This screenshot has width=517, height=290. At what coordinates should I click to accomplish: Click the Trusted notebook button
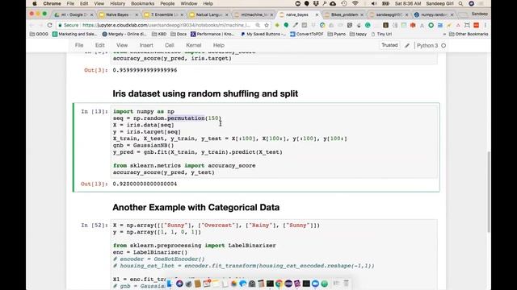(x=389, y=45)
